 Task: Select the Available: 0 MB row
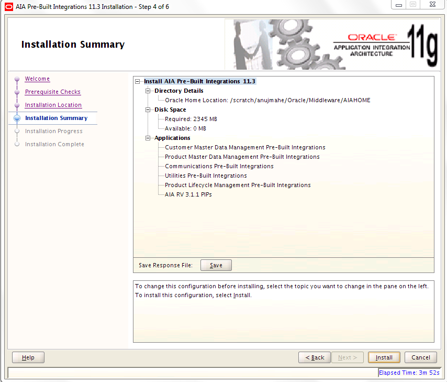coord(185,128)
